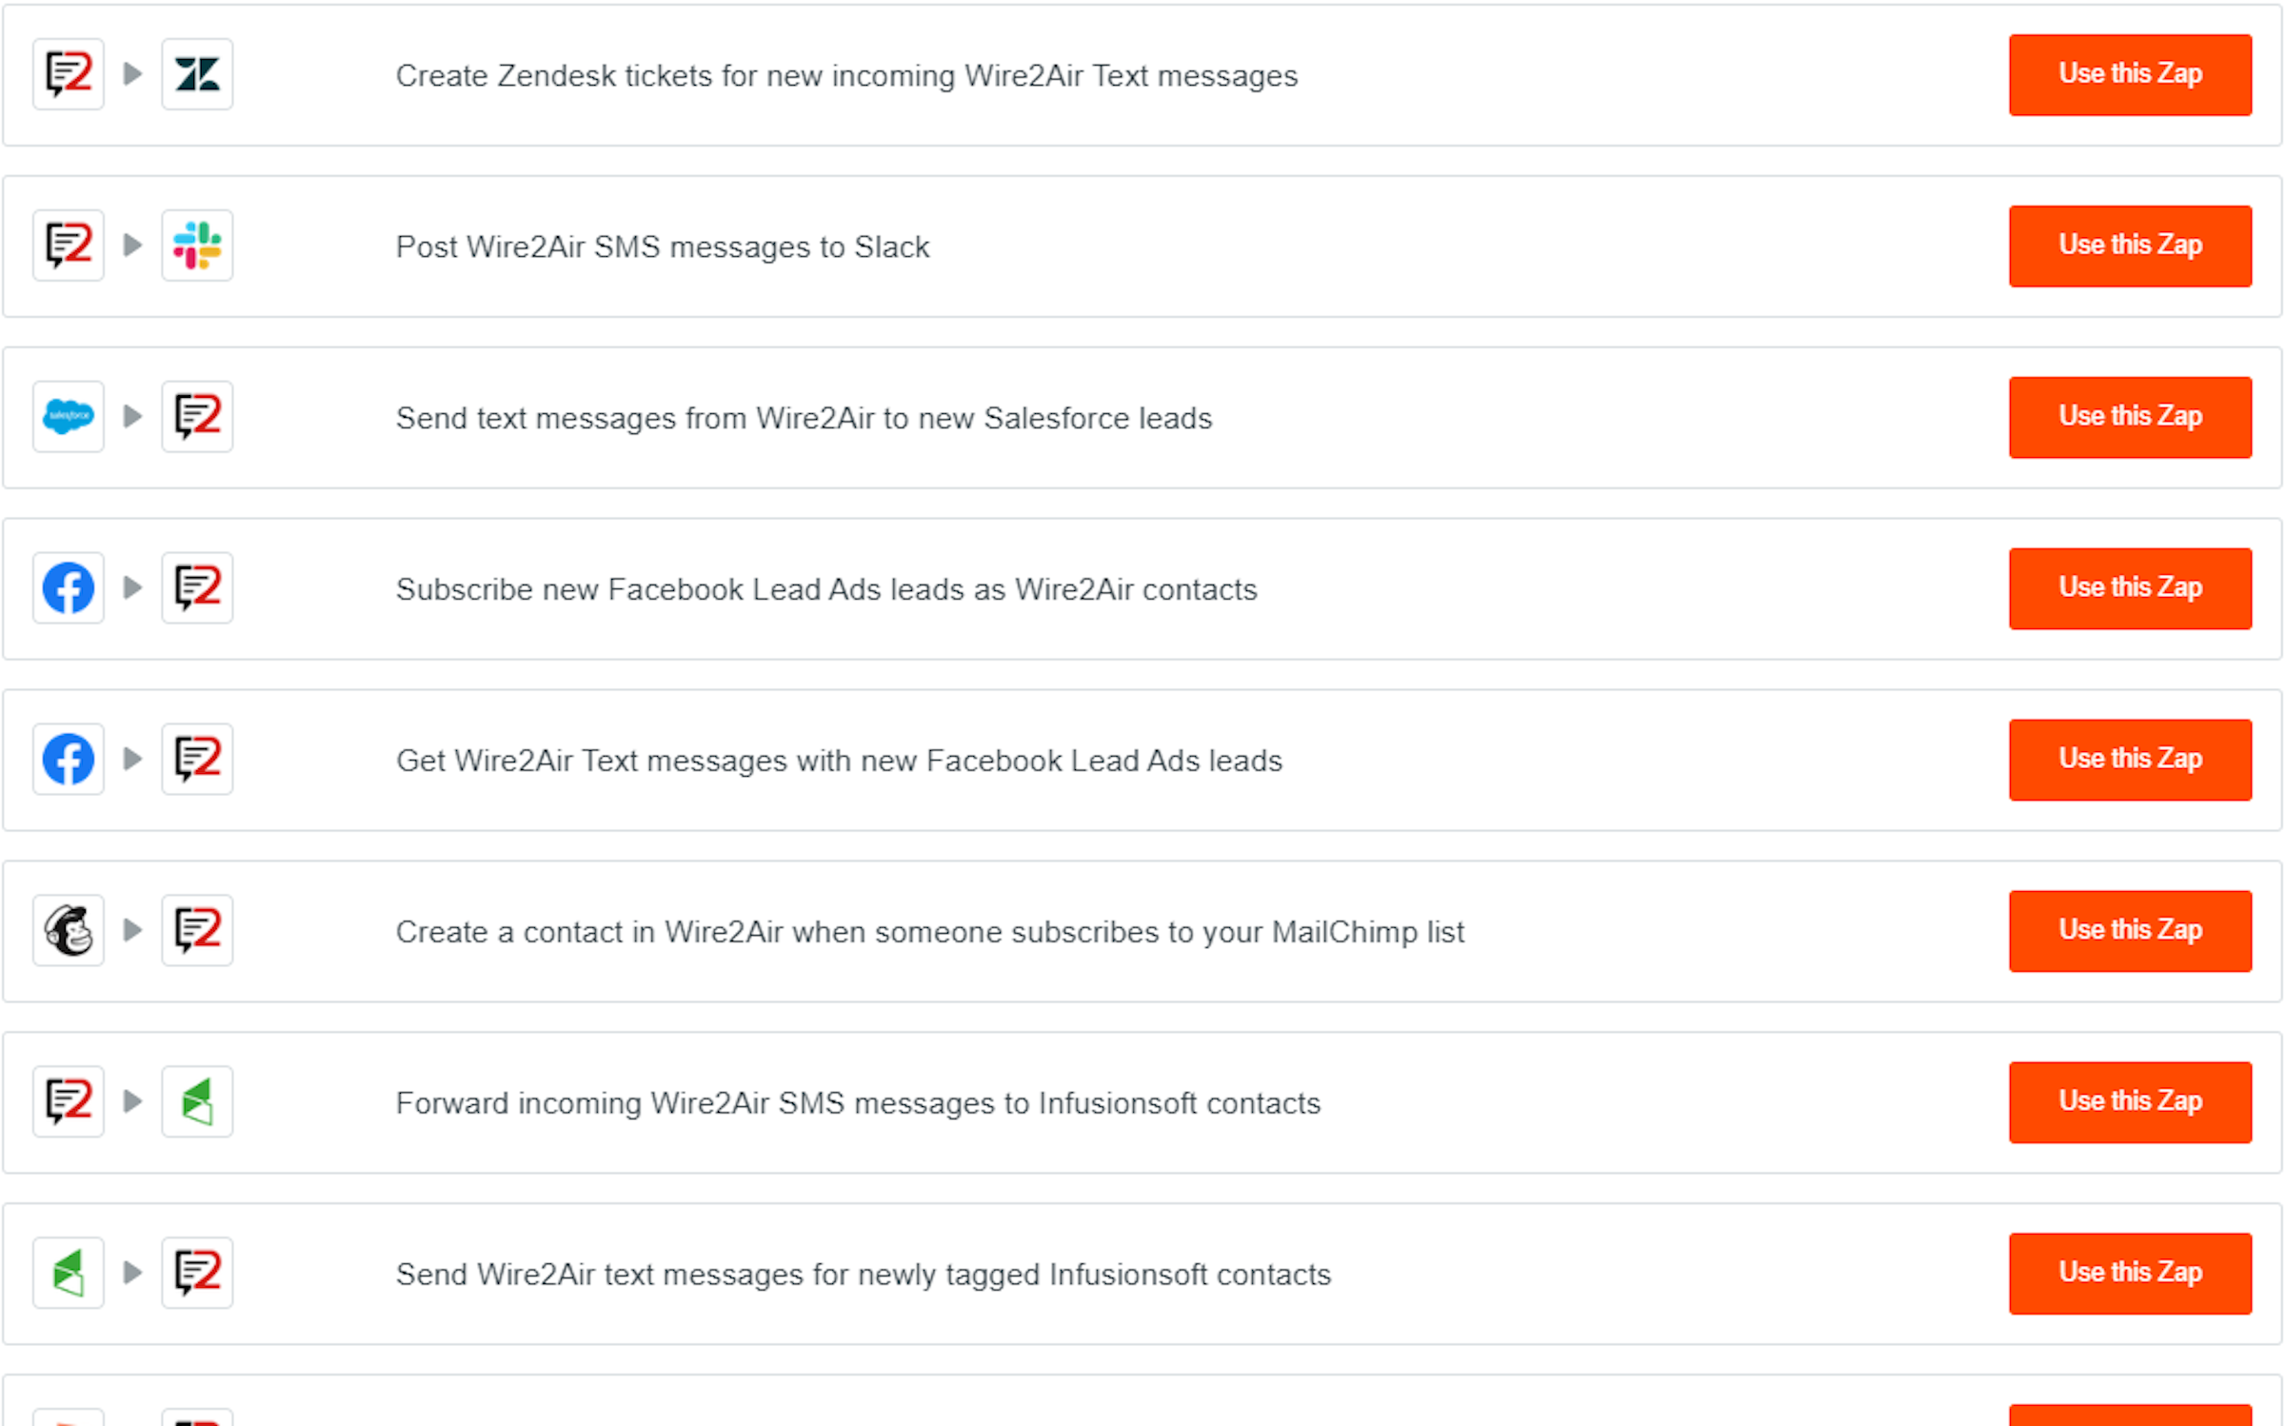Image resolution: width=2285 pixels, height=1426 pixels.
Task: Click Use this Zap for the Slack posting zap
Action: (x=2130, y=246)
